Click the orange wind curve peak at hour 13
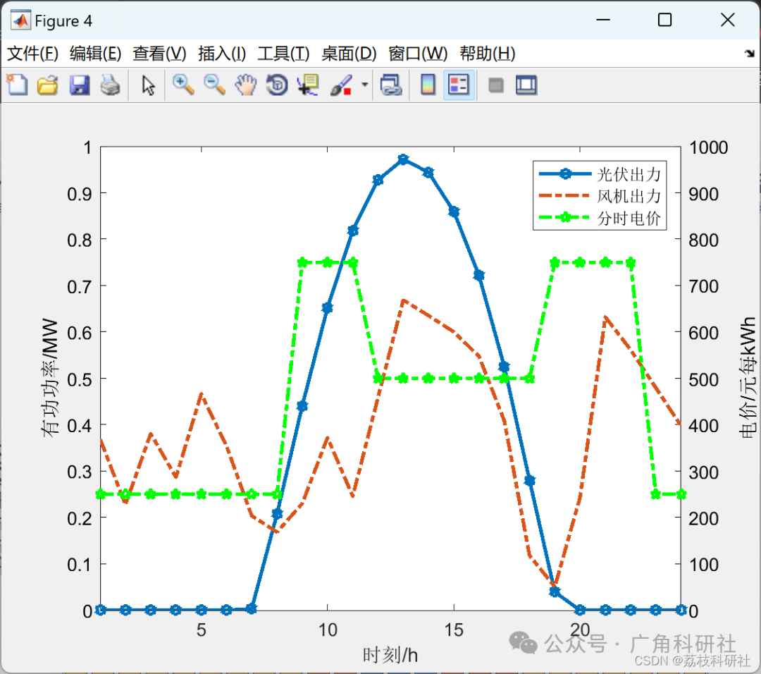761x674 pixels. 403,301
